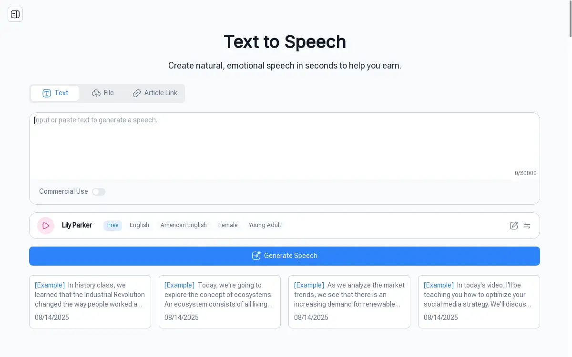This screenshot has width=572, height=357.
Task: Enable the Commercial Use toggle
Action: (99, 191)
